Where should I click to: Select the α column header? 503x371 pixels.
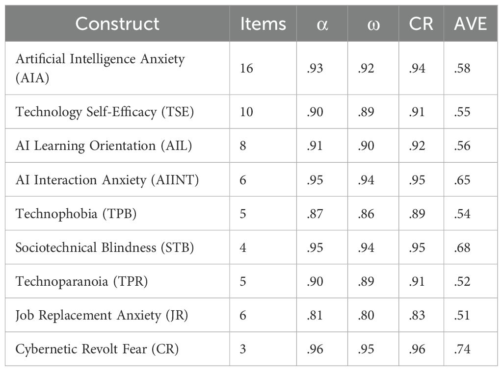(322, 24)
